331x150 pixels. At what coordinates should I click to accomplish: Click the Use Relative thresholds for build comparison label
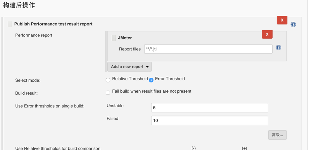(58, 148)
